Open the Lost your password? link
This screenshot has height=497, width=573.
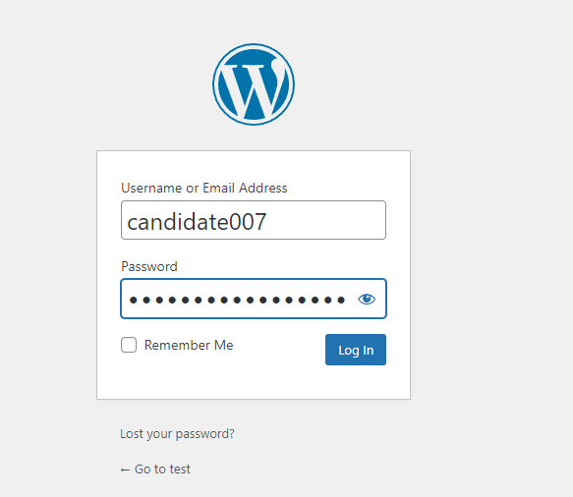point(177,433)
